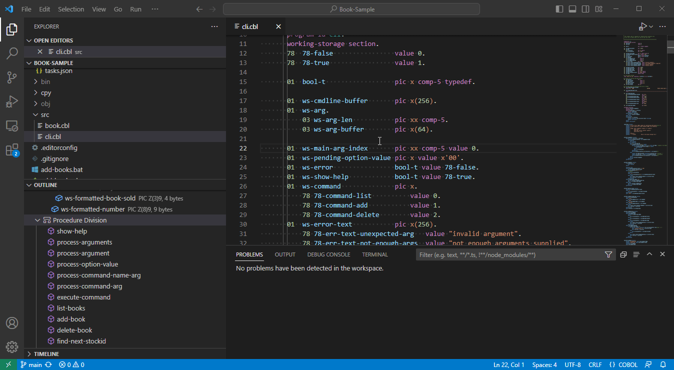Change encoding via UTF-8 item
Screen dimensions: 674x370
tap(572, 364)
